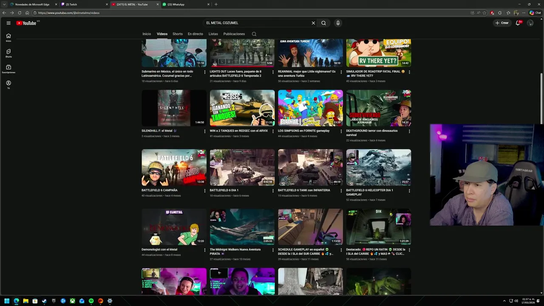Screen dimensions: 544x306
Task: Open REANIMAL mejor que Little nightmares title
Action: coord(307,74)
